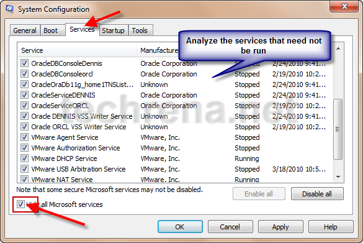This screenshot has width=363, height=243.
Task: Uncheck OracleServiceDENNIS
Action: (25, 95)
